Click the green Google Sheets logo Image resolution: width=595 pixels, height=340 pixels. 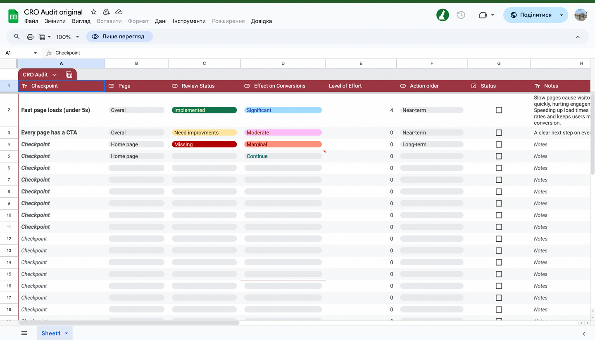(14, 15)
